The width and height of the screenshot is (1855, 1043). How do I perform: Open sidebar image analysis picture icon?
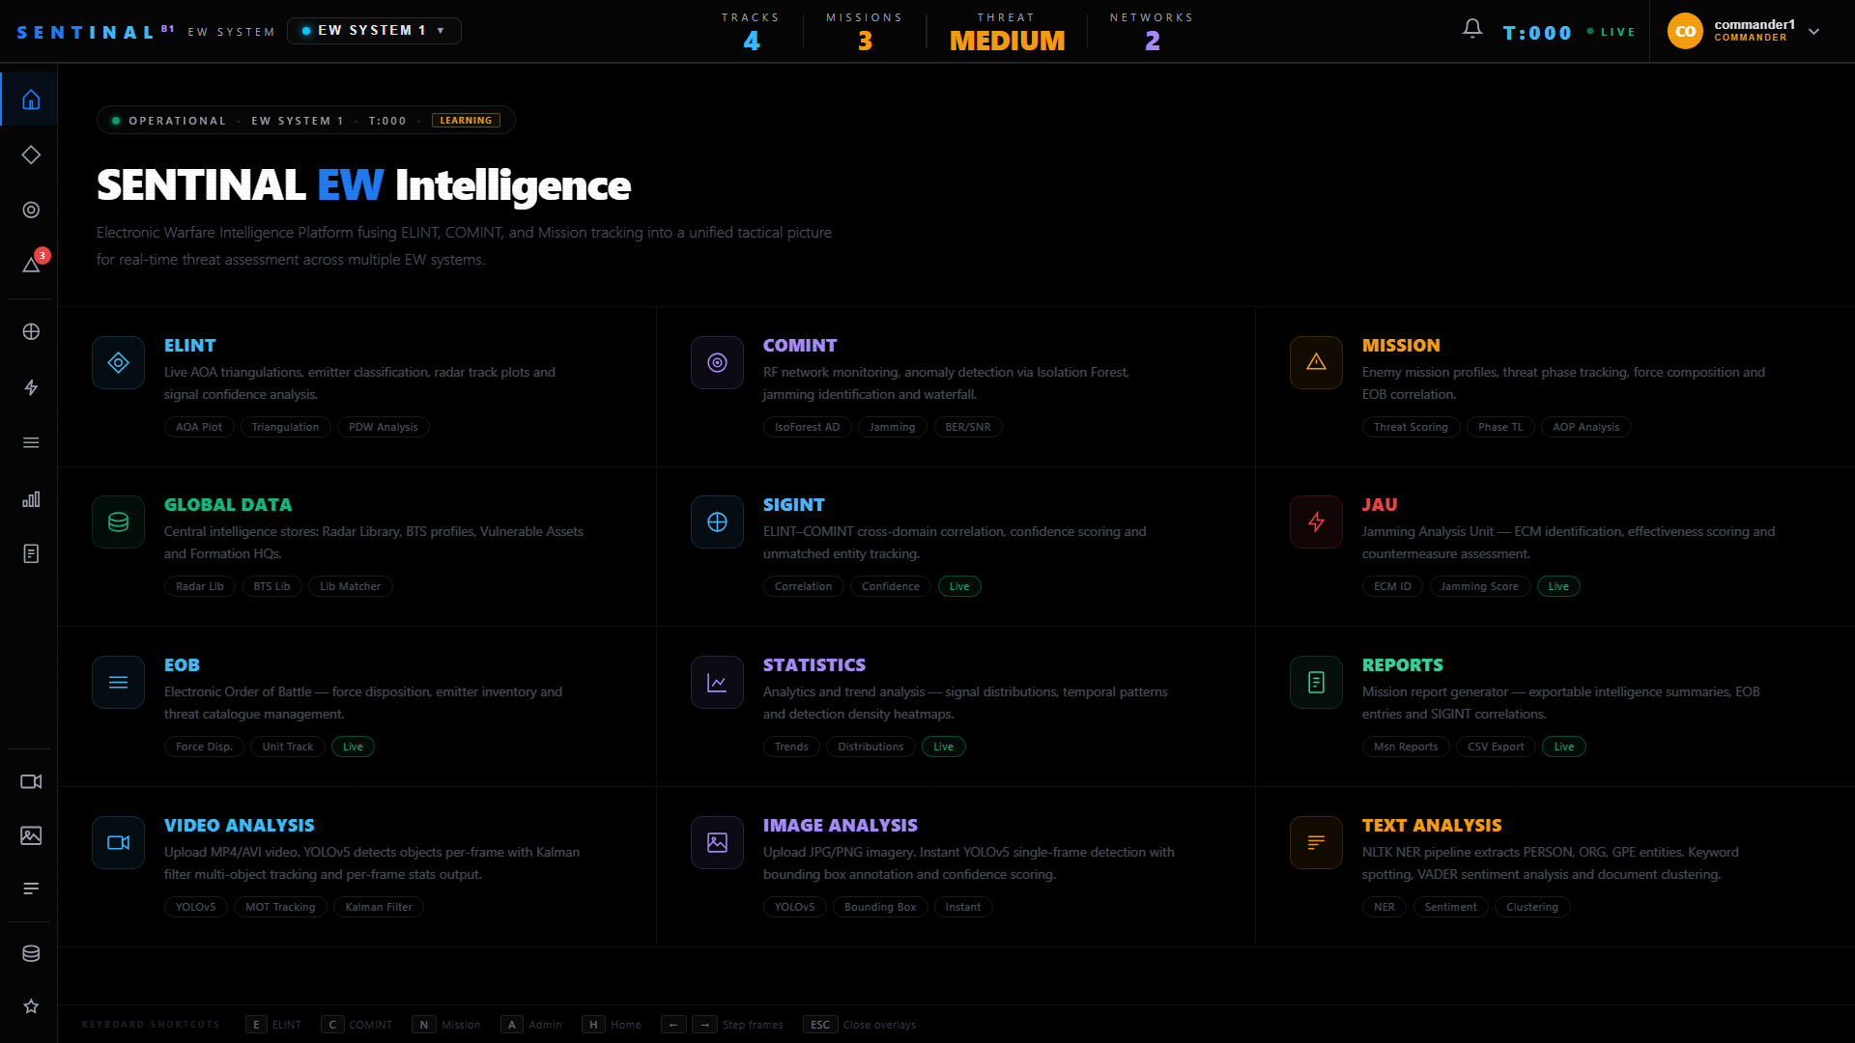(x=31, y=835)
